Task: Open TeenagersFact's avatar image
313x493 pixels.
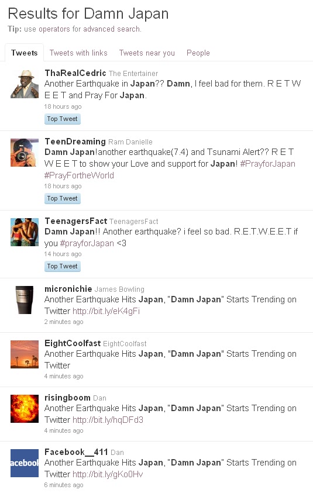Action: (25, 232)
